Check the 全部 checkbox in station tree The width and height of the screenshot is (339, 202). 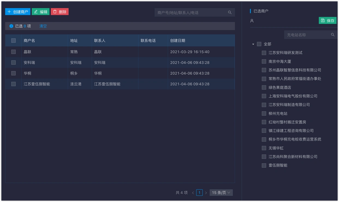259,44
